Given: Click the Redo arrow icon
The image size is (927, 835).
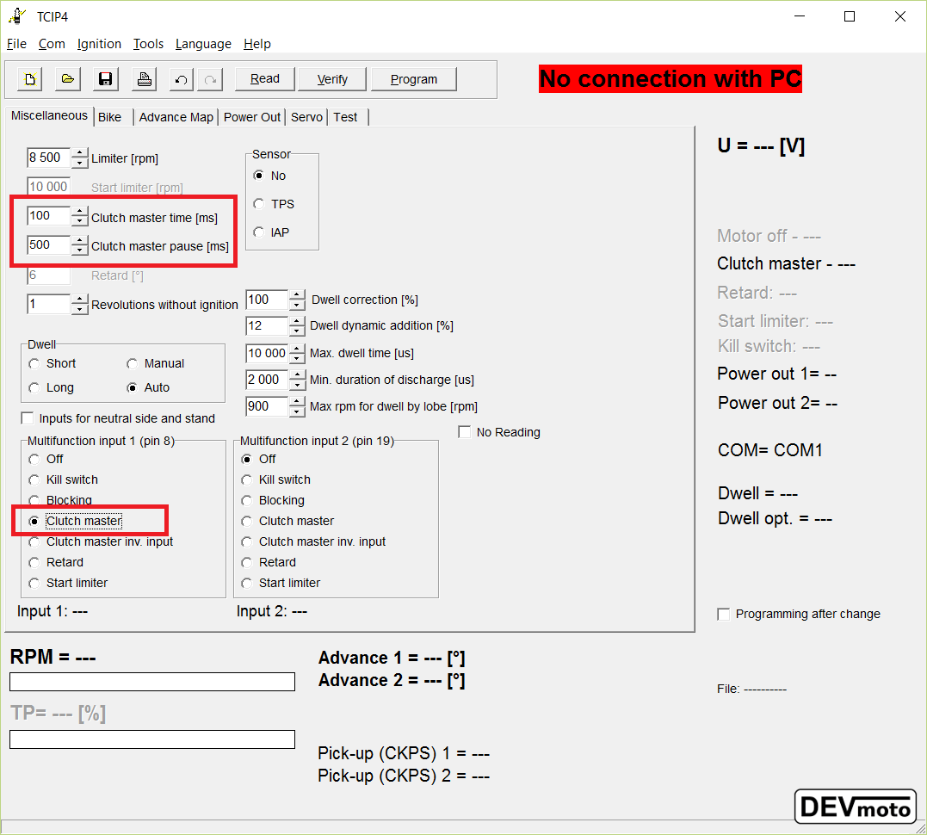Looking at the screenshot, I should [x=209, y=79].
